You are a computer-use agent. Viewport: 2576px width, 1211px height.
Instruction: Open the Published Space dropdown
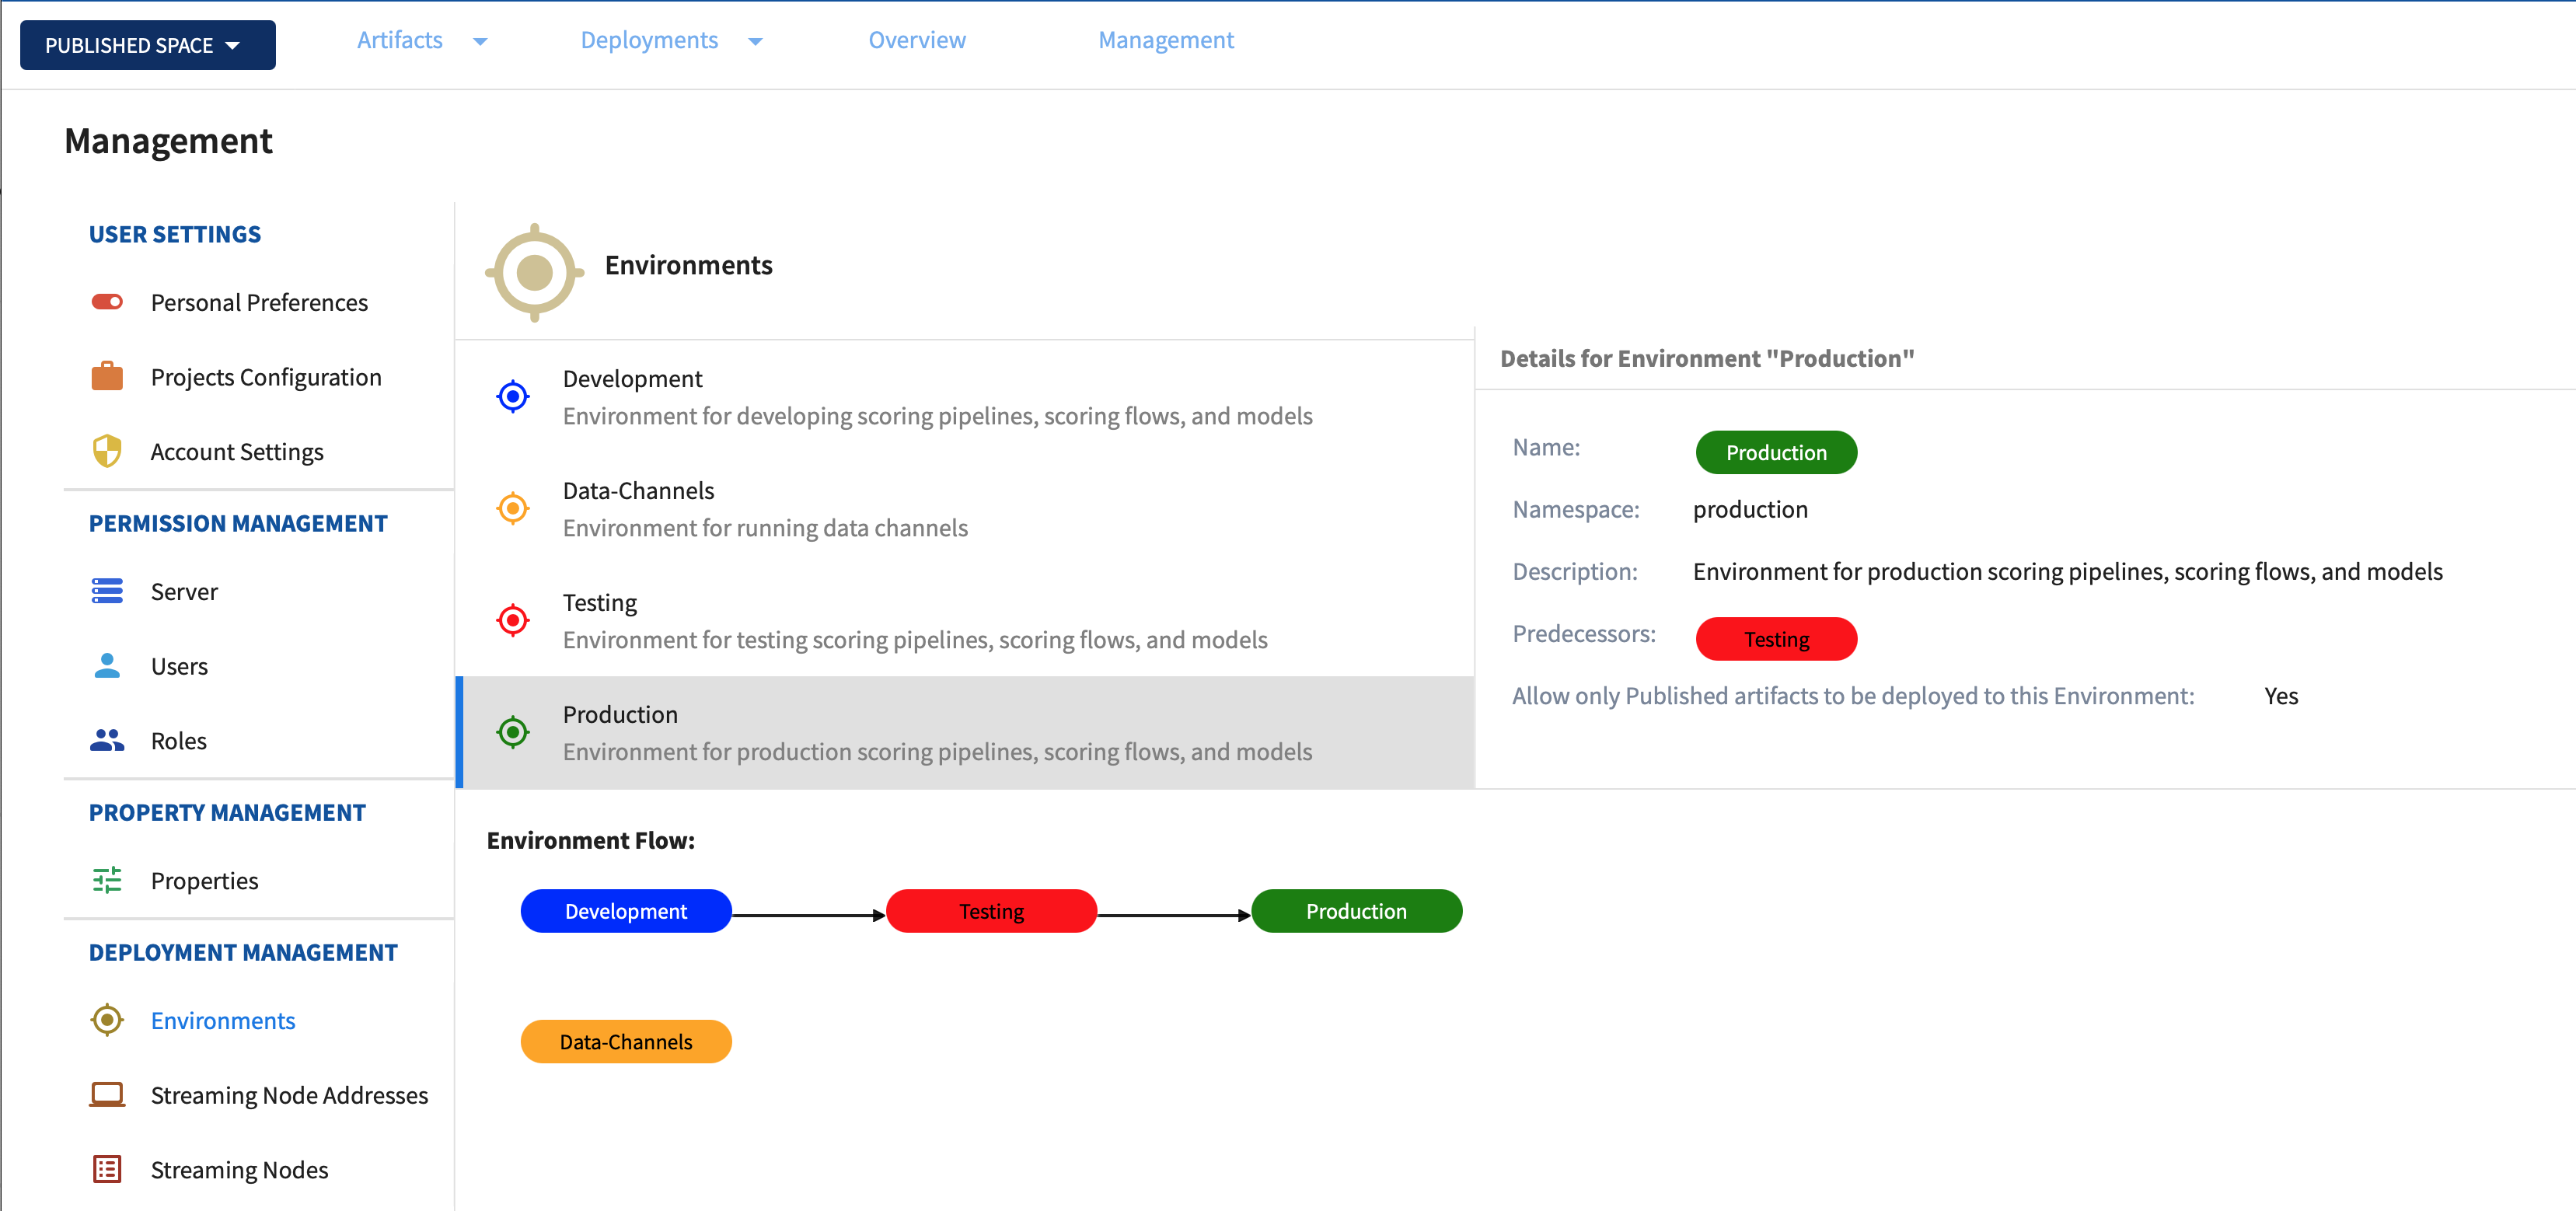[146, 44]
